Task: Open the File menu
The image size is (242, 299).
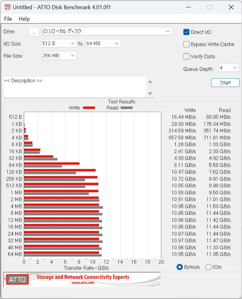Action: [x=8, y=19]
